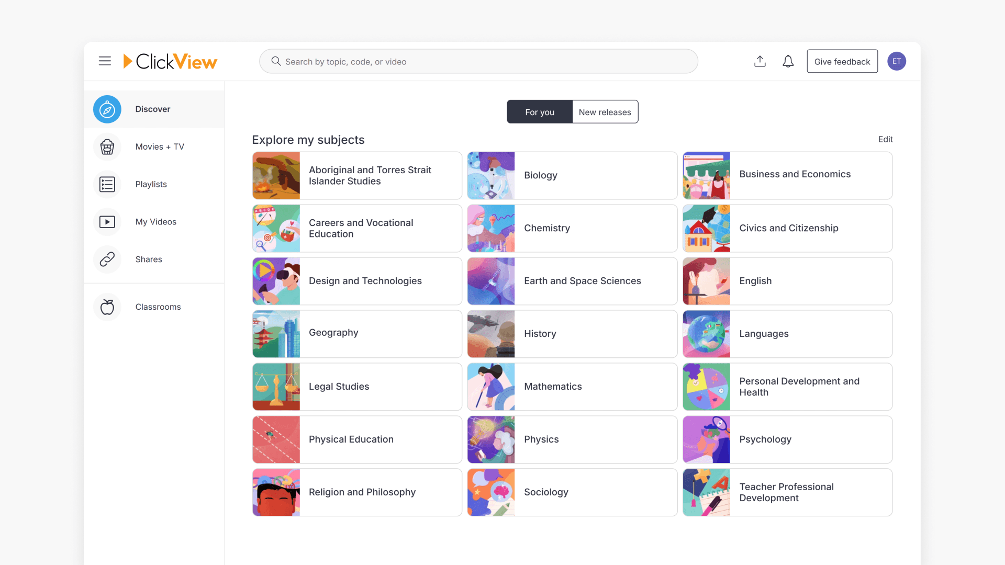Image resolution: width=1005 pixels, height=565 pixels.
Task: Open the hamburger navigation menu
Action: pos(105,61)
